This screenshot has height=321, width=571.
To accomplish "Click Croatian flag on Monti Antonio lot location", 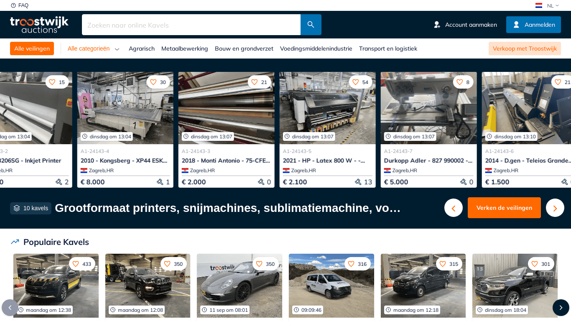I will (x=185, y=171).
